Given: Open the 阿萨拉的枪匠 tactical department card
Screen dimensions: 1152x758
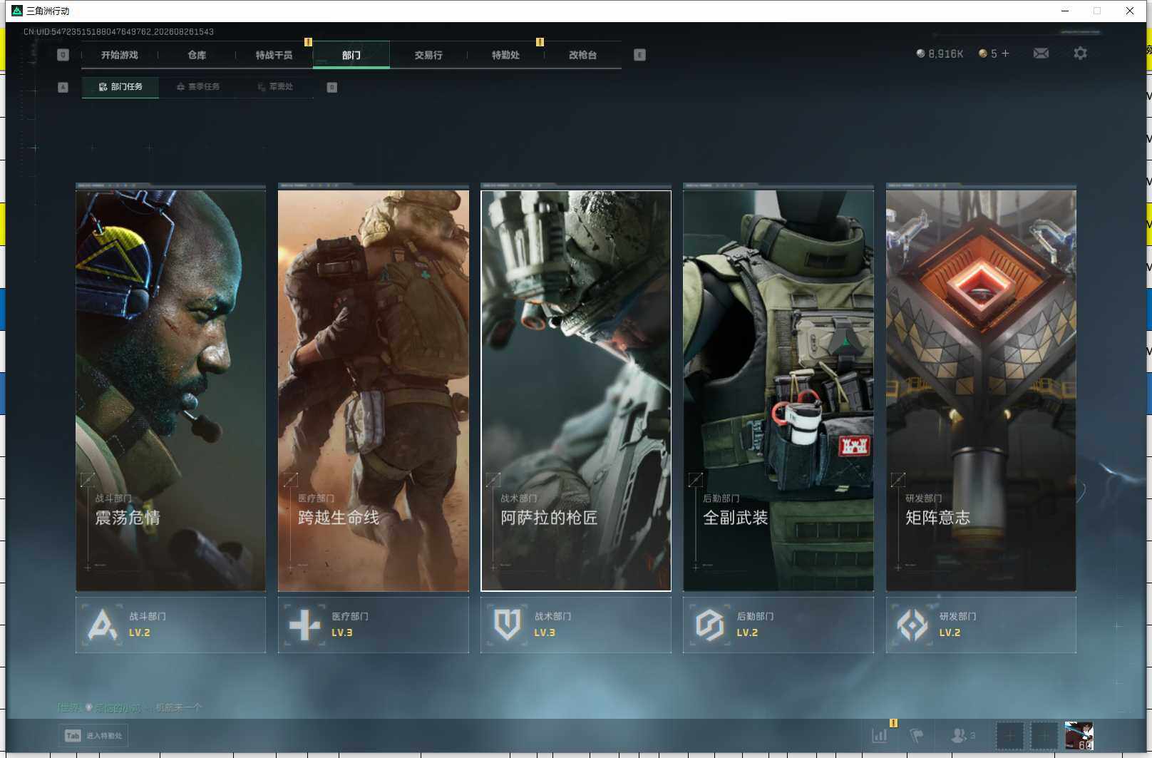Looking at the screenshot, I should [576, 390].
